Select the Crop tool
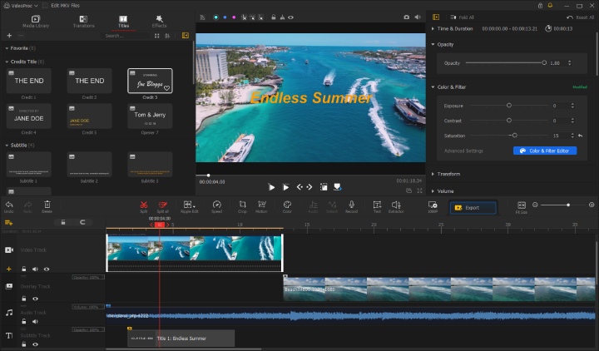Screen dimensions: 599x351 (242, 204)
